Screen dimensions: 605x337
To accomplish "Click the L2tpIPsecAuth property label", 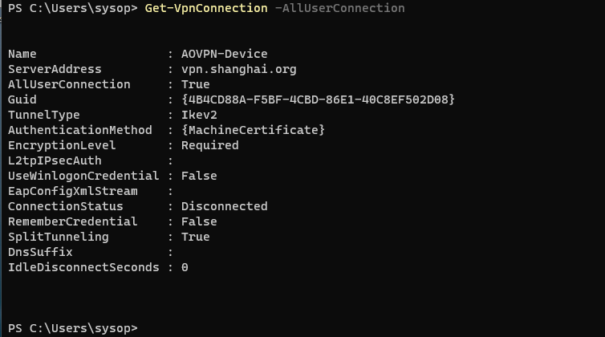I will (x=55, y=160).
